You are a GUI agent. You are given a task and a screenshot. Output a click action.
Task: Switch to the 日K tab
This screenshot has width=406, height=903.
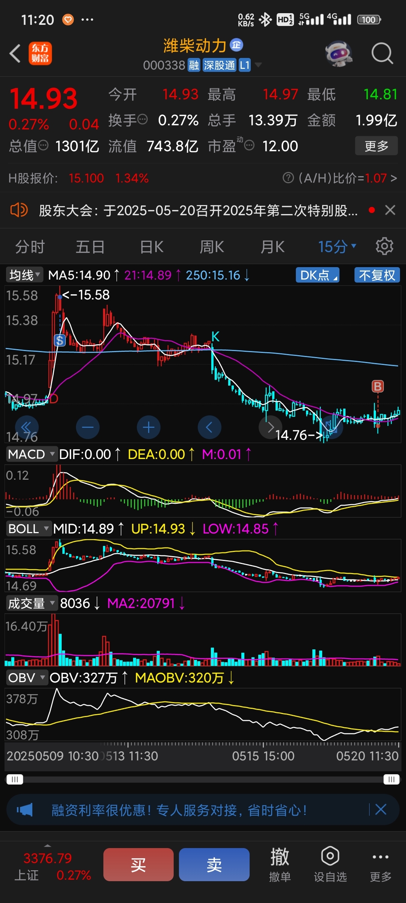pyautogui.click(x=151, y=247)
